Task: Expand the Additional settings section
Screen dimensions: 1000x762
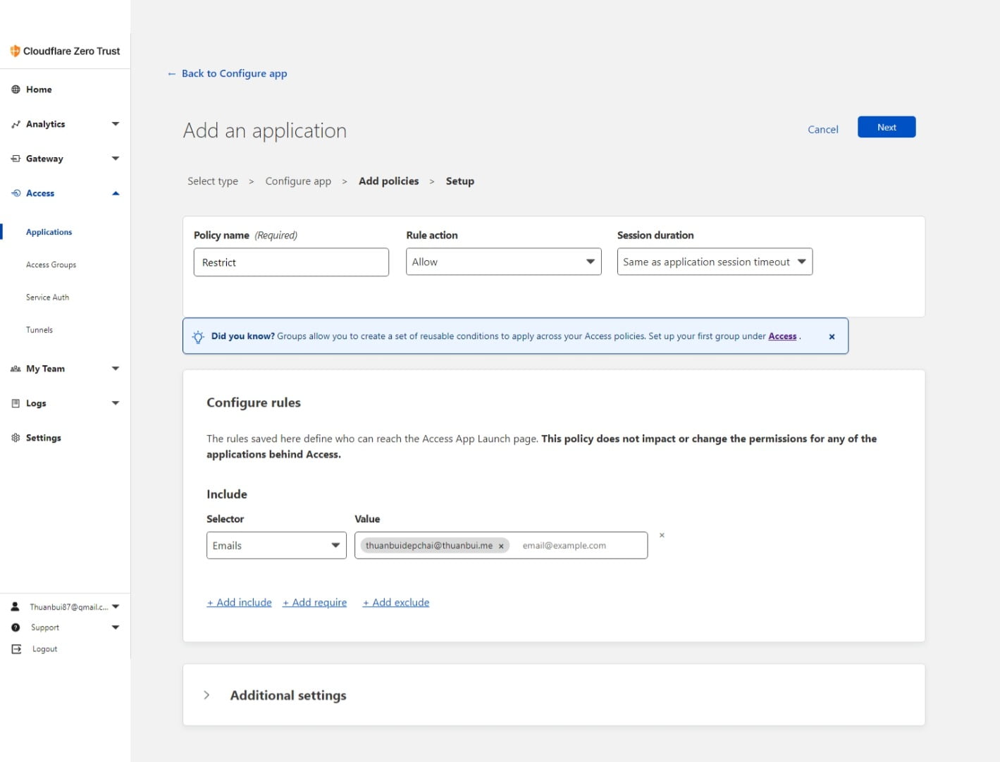Action: tap(206, 695)
